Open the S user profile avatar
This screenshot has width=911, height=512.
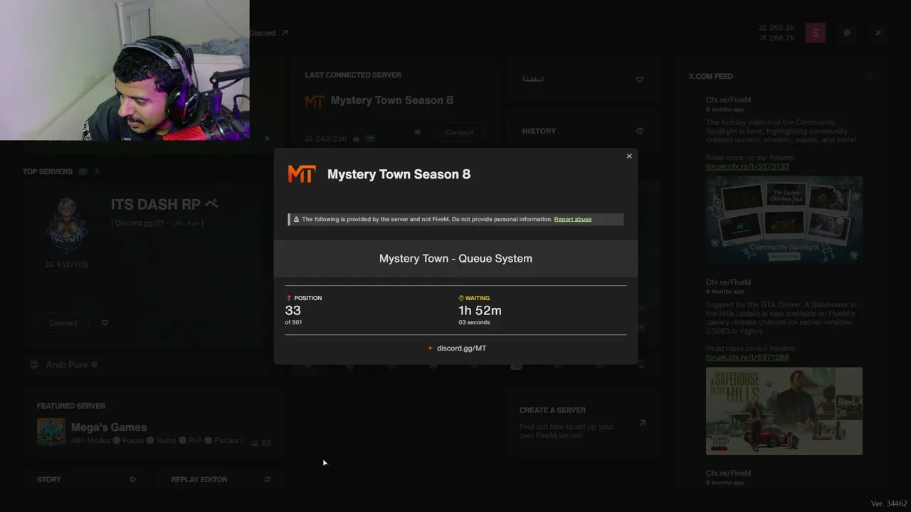coord(816,33)
